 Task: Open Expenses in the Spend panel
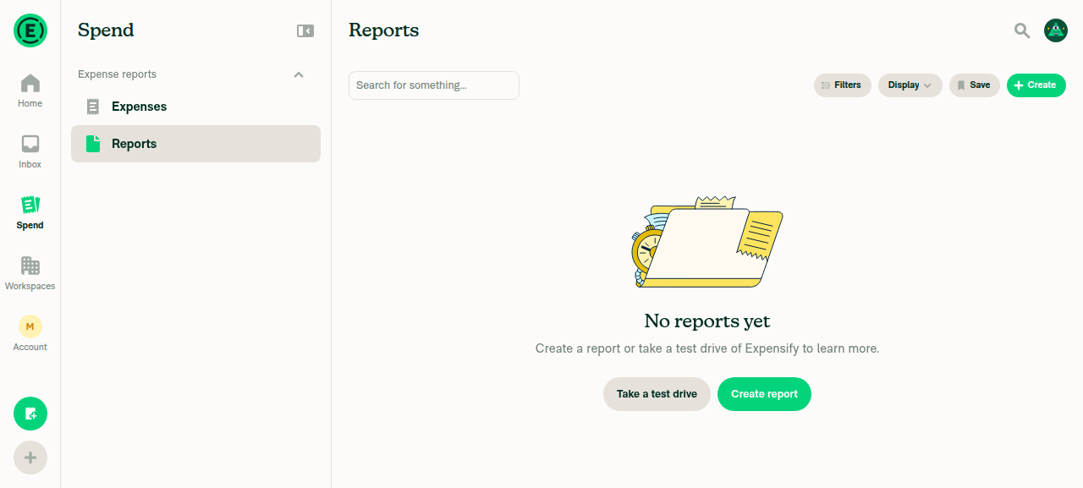click(195, 107)
